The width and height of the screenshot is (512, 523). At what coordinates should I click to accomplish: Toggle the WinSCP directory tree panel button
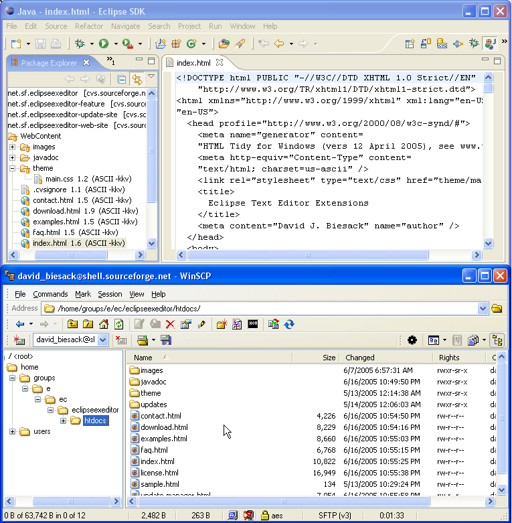click(x=497, y=340)
